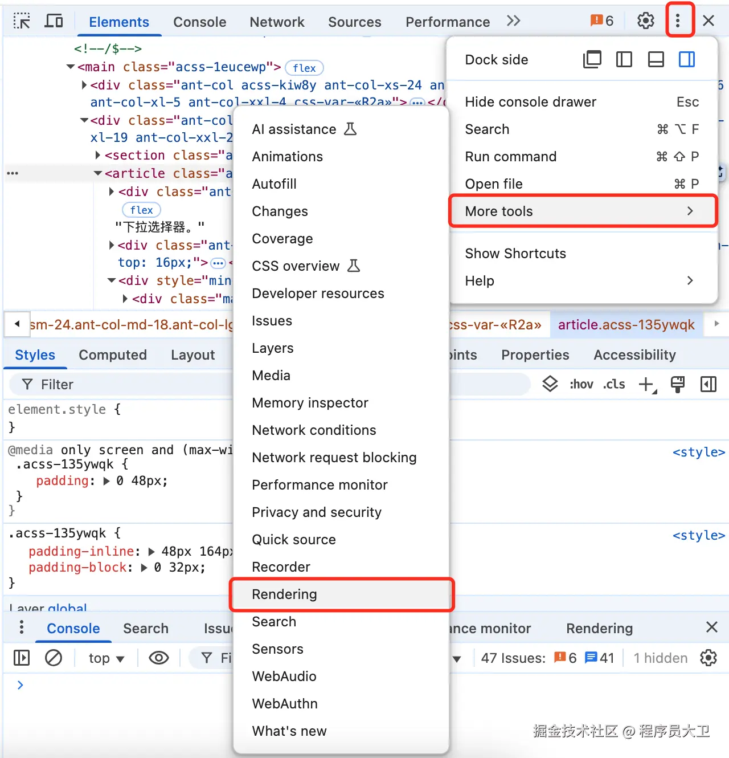Switch to the Network tab

(277, 22)
